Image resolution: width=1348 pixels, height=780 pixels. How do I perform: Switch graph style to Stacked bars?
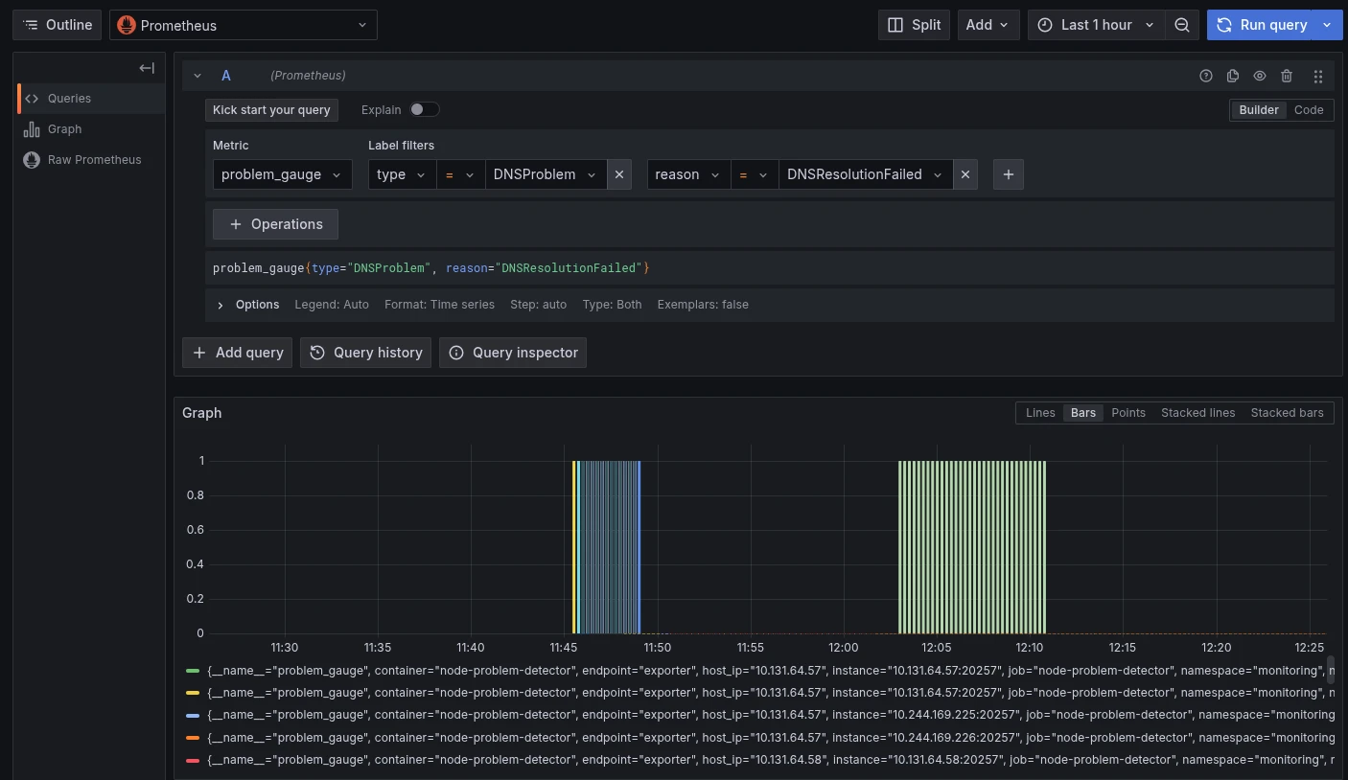[1287, 412]
